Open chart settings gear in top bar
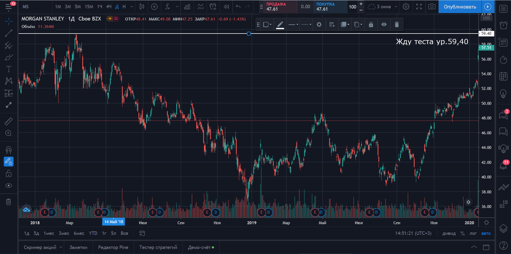The width and height of the screenshot is (511, 254). [x=406, y=7]
